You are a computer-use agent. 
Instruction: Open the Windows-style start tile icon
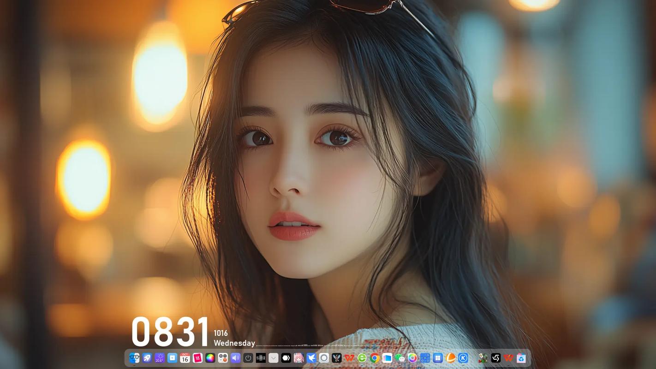point(438,358)
